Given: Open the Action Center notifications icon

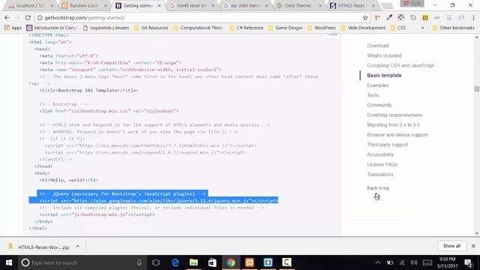Looking at the screenshot, I should 468,263.
